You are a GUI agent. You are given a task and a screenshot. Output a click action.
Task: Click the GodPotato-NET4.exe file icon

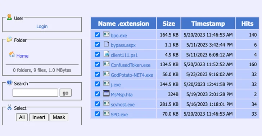pyautogui.click(x=106, y=74)
